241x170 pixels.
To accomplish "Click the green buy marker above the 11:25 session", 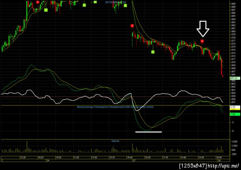I will point(84,5).
